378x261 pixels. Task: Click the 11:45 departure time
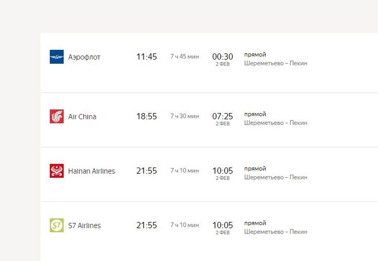click(x=146, y=57)
